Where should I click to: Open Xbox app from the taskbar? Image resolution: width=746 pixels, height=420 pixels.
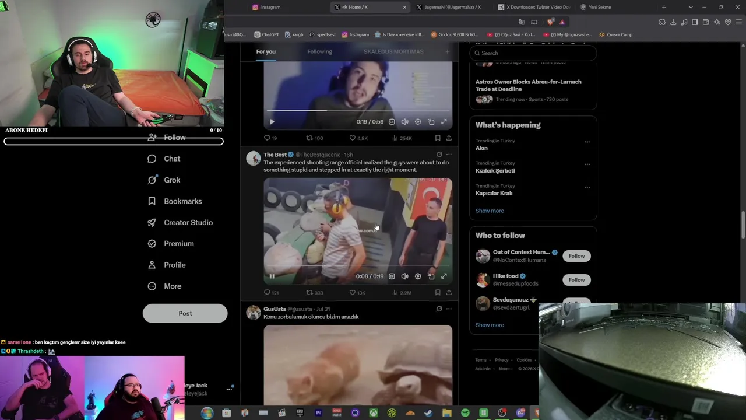click(374, 413)
